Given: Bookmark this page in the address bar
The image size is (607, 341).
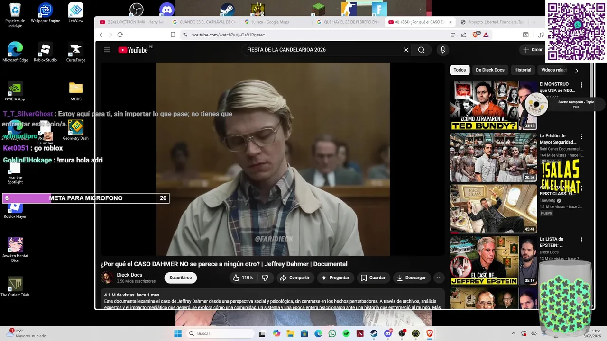Looking at the screenshot, I should [173, 35].
